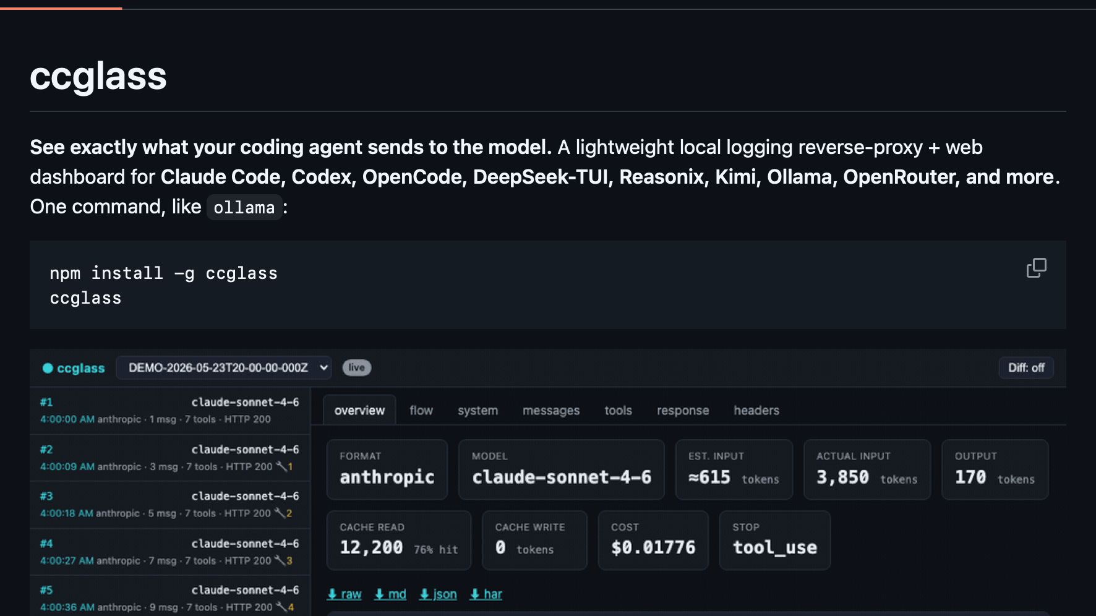Click the EST. INPUT ≈615 tokens card
This screenshot has height=616, width=1096.
pyautogui.click(x=734, y=469)
